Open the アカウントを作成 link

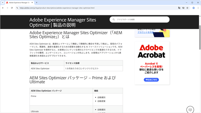click(146, 32)
